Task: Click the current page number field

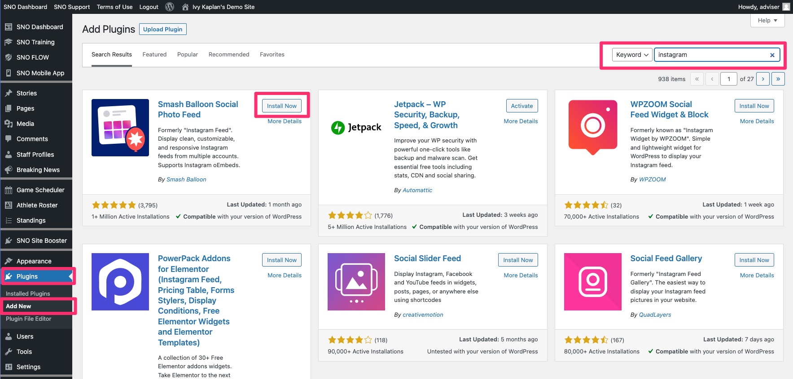Action: [729, 79]
